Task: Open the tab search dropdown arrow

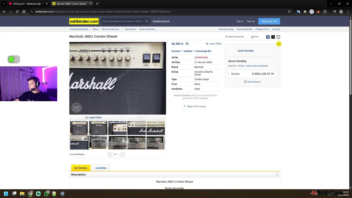Action: (4, 4)
